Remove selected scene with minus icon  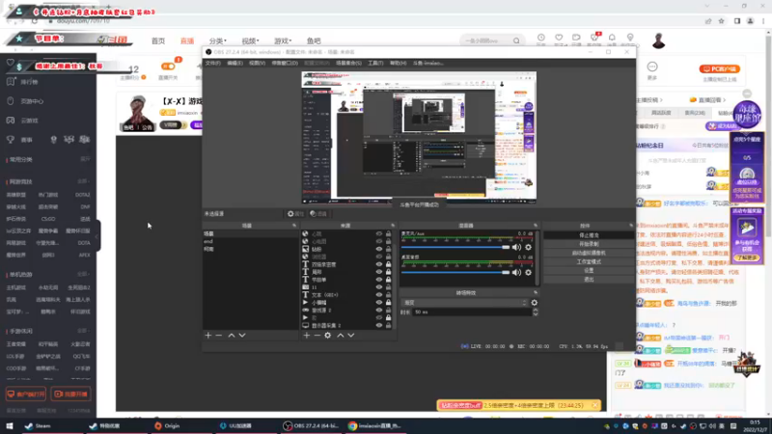coord(219,335)
